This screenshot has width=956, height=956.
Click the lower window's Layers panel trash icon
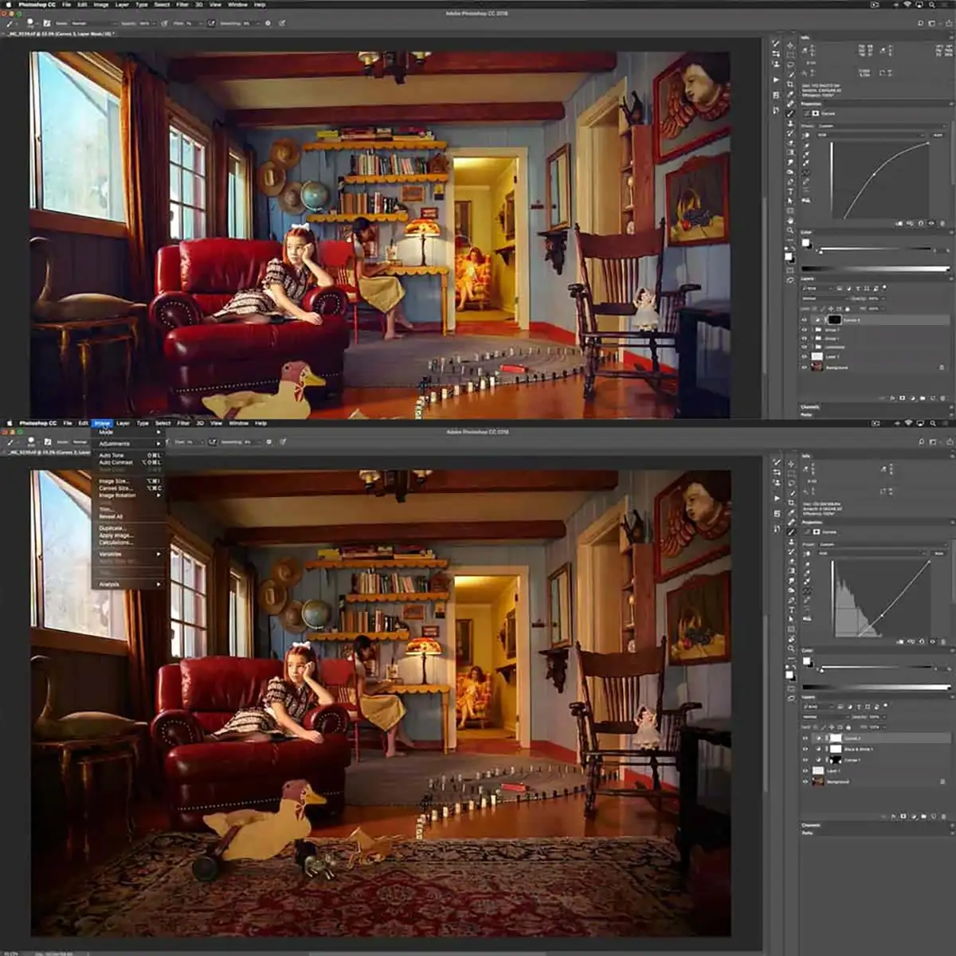pos(942,817)
